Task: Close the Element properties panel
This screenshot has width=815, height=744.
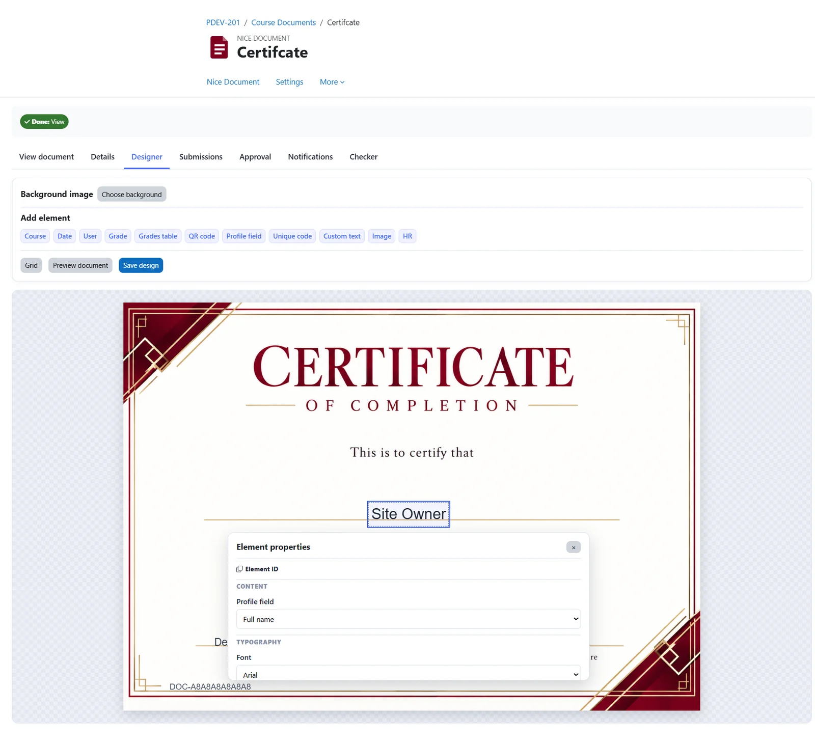Action: [574, 547]
